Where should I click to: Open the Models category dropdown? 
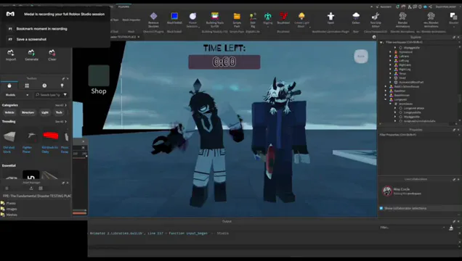(17, 95)
